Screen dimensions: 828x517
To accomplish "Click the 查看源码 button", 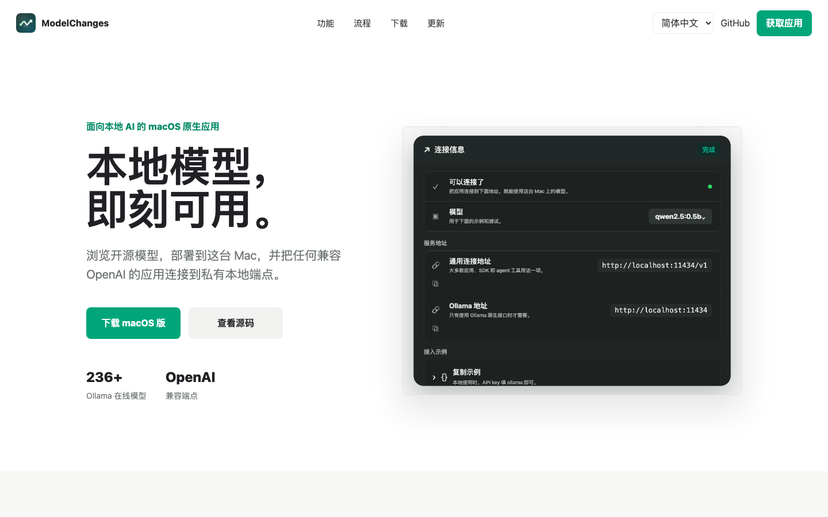I will (236, 323).
